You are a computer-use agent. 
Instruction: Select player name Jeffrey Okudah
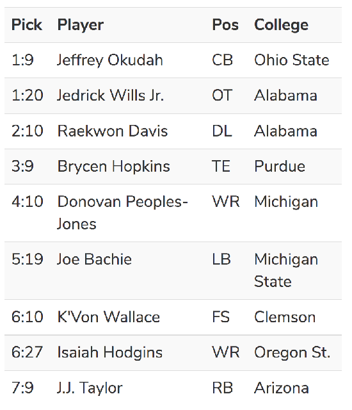tap(110, 60)
